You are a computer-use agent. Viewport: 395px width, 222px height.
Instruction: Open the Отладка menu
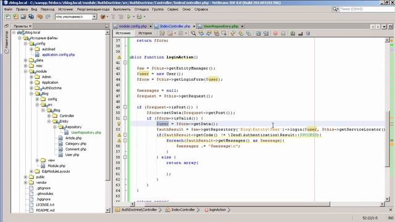point(141,9)
